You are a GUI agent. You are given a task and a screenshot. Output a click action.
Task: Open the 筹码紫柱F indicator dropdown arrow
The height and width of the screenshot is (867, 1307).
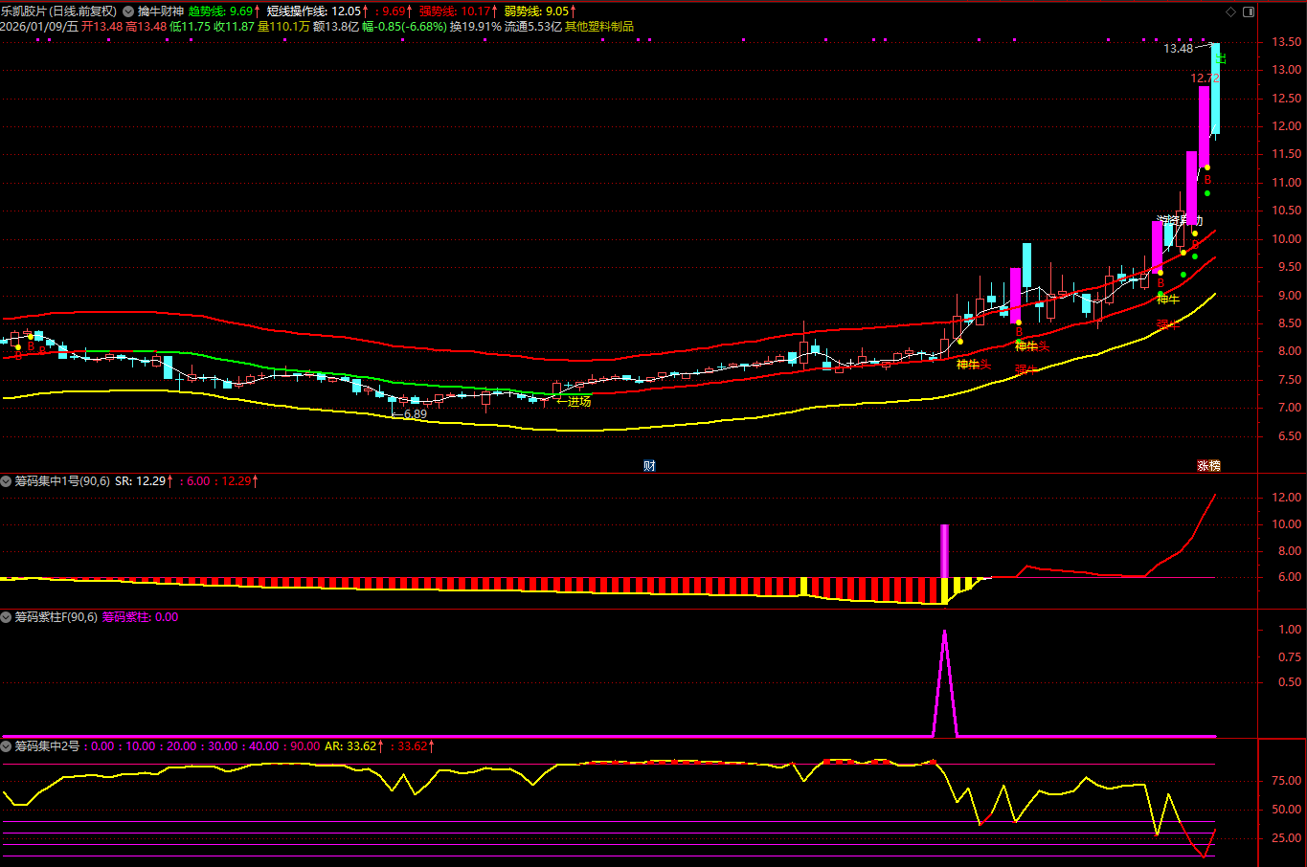[x=7, y=617]
